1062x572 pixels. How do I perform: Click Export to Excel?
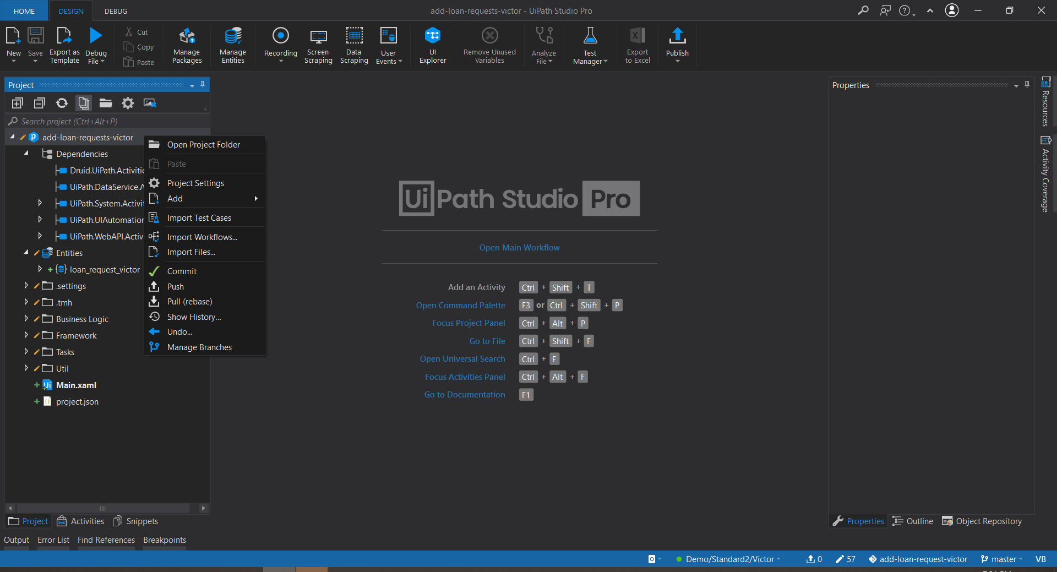(638, 46)
